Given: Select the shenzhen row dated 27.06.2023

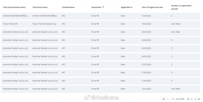Looking at the screenshot, I should [x=101, y=73].
